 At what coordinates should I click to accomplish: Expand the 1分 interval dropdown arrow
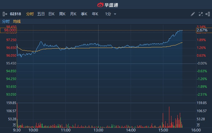click(115, 14)
